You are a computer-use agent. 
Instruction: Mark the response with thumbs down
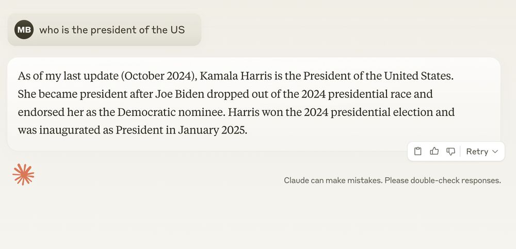[450, 152]
